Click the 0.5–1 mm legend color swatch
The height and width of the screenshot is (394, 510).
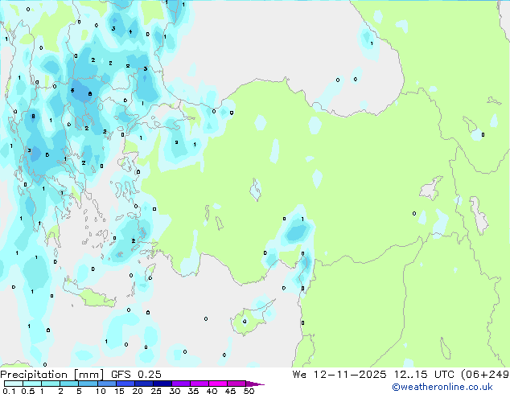pos(32,384)
